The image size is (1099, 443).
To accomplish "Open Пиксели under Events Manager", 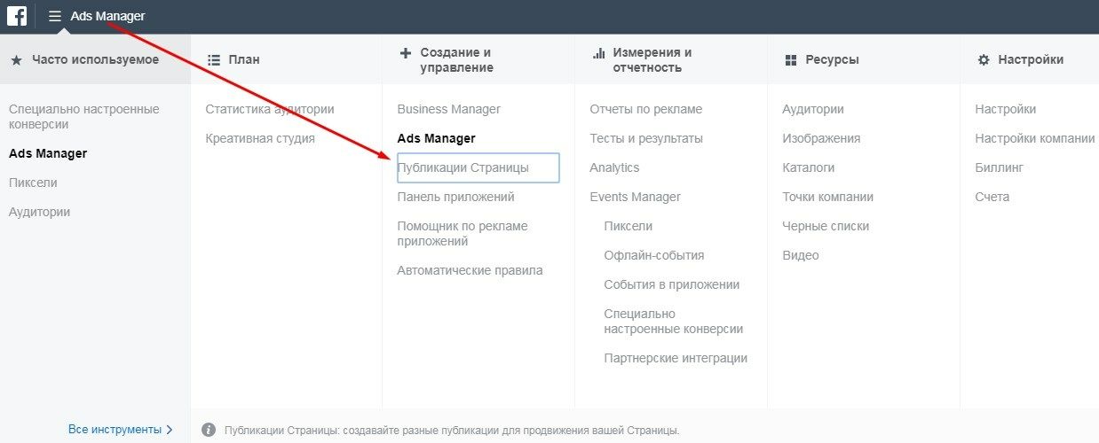I will click(629, 226).
